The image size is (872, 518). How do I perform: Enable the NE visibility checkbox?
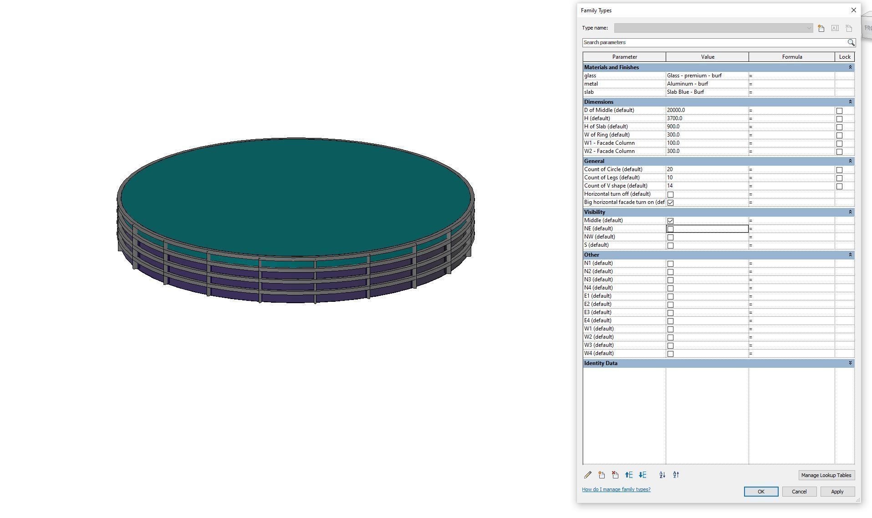[x=670, y=229]
